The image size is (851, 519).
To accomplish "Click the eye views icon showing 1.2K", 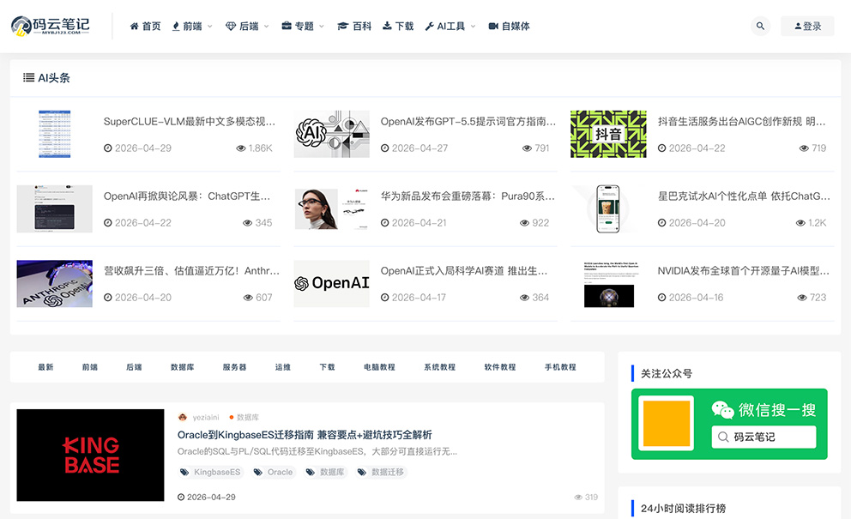I will point(800,223).
